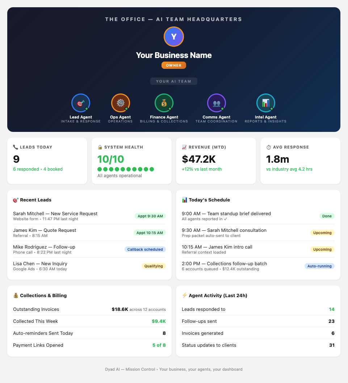Viewport: 348px width, 383px height.
Task: Click the dart icon next to Recent Leads
Action: 15,200
